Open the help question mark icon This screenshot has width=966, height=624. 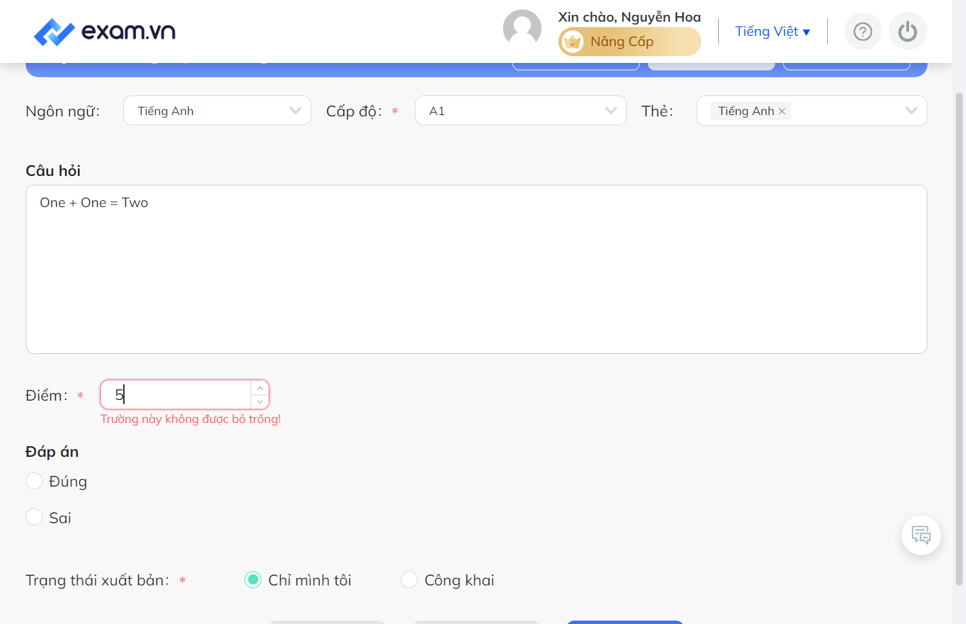(862, 32)
